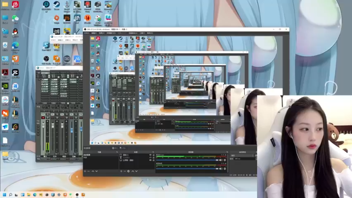Click 属性 properties button above Sources panel

pyautogui.click(x=115, y=148)
